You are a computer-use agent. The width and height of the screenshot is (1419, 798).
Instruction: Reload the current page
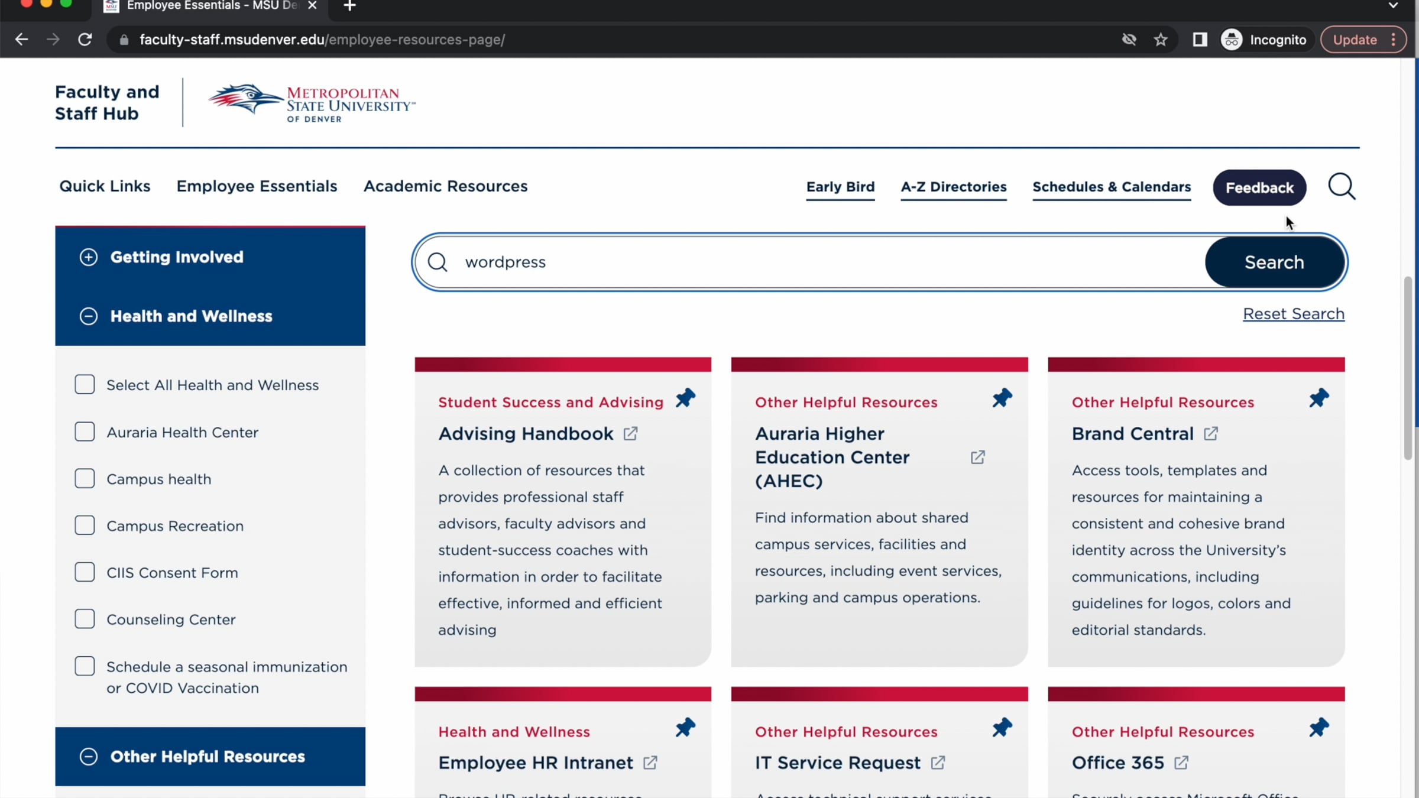(x=85, y=40)
